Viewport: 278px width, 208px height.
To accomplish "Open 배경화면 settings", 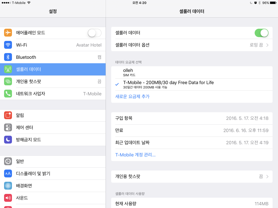I will click(53, 186).
